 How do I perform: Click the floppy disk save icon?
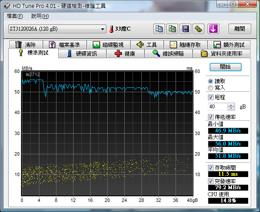coord(185,29)
